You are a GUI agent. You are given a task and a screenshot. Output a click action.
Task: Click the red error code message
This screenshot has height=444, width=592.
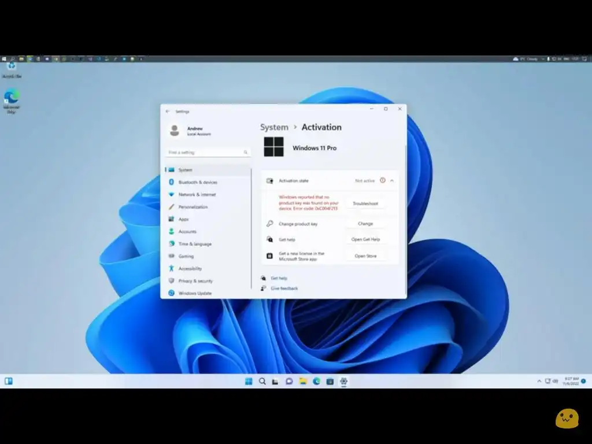point(309,203)
